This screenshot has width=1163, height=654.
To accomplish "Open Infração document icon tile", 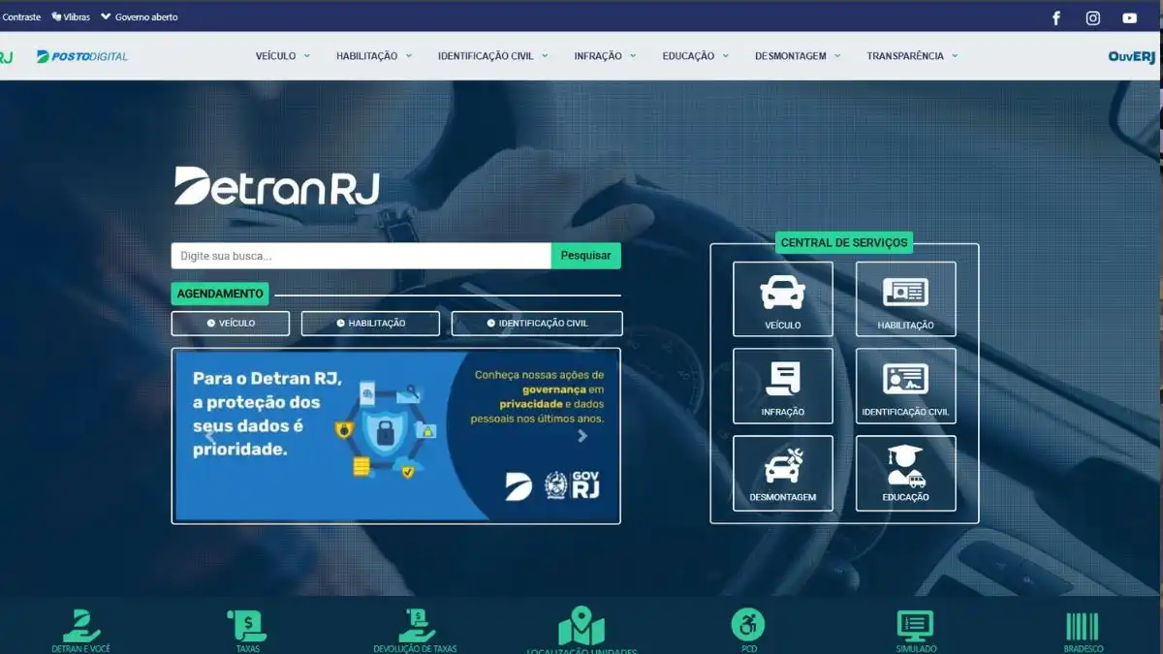I will click(x=783, y=386).
